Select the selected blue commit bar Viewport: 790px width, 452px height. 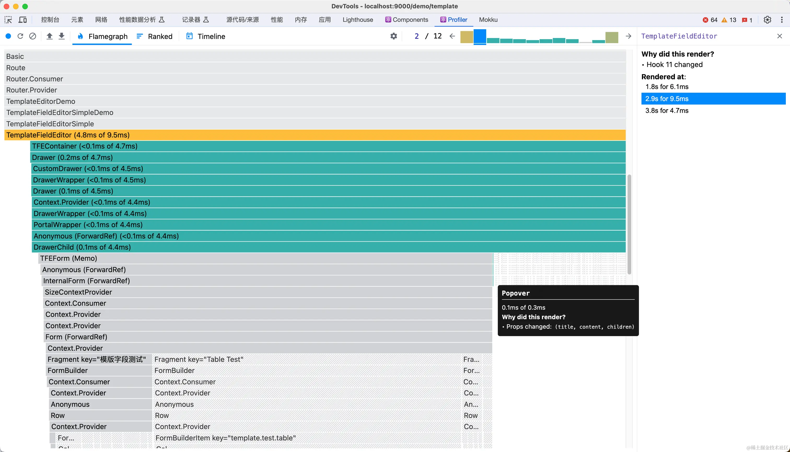(x=480, y=37)
